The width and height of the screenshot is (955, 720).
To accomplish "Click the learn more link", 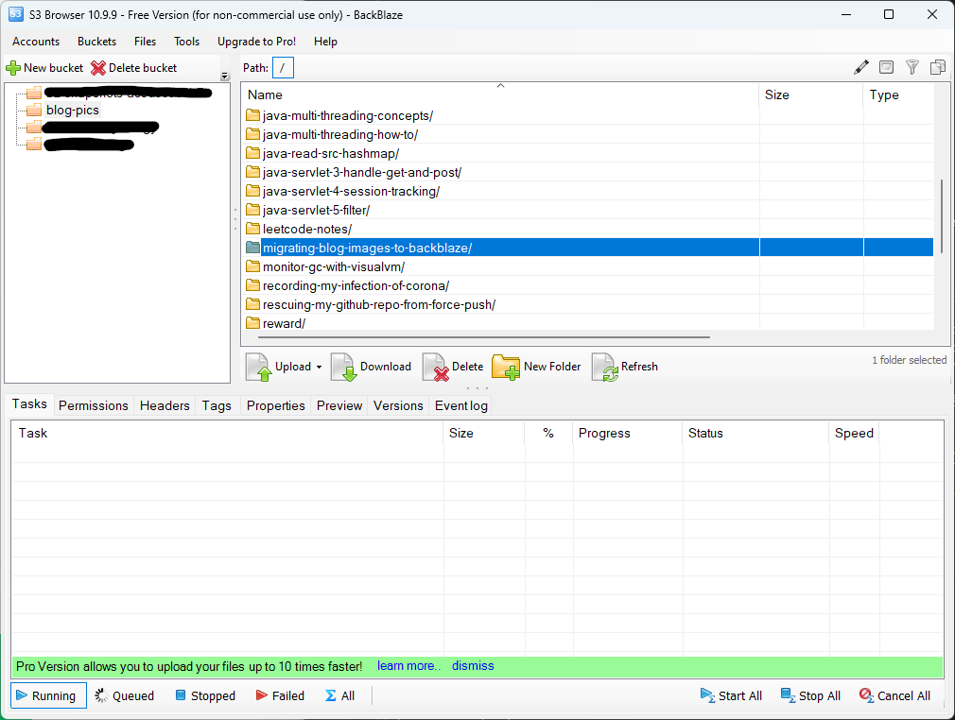I will point(408,666).
